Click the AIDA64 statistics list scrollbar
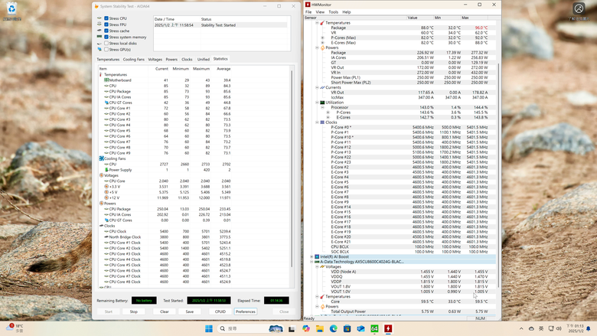This screenshot has height=336, width=597. tap(292, 168)
